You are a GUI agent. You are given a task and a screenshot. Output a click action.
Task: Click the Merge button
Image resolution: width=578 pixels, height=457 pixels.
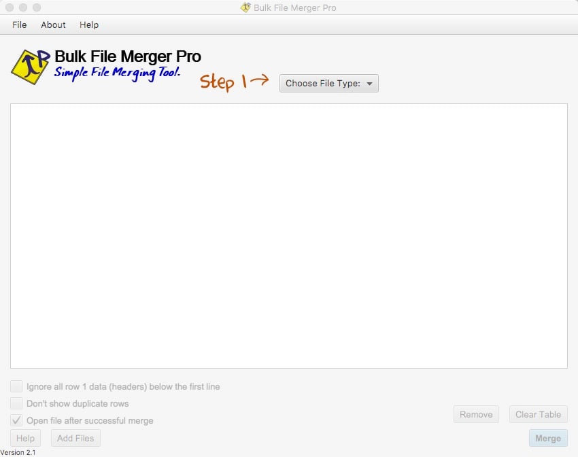548,438
